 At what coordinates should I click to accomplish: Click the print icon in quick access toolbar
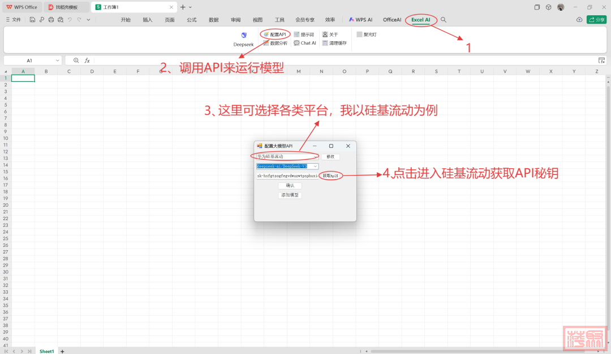(51, 20)
